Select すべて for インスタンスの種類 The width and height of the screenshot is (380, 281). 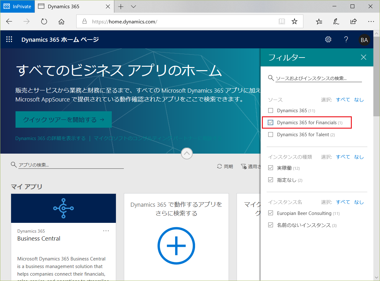(343, 157)
